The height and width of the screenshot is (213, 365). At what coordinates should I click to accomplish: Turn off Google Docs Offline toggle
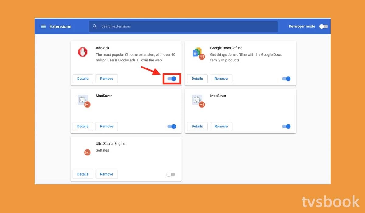(x=286, y=79)
